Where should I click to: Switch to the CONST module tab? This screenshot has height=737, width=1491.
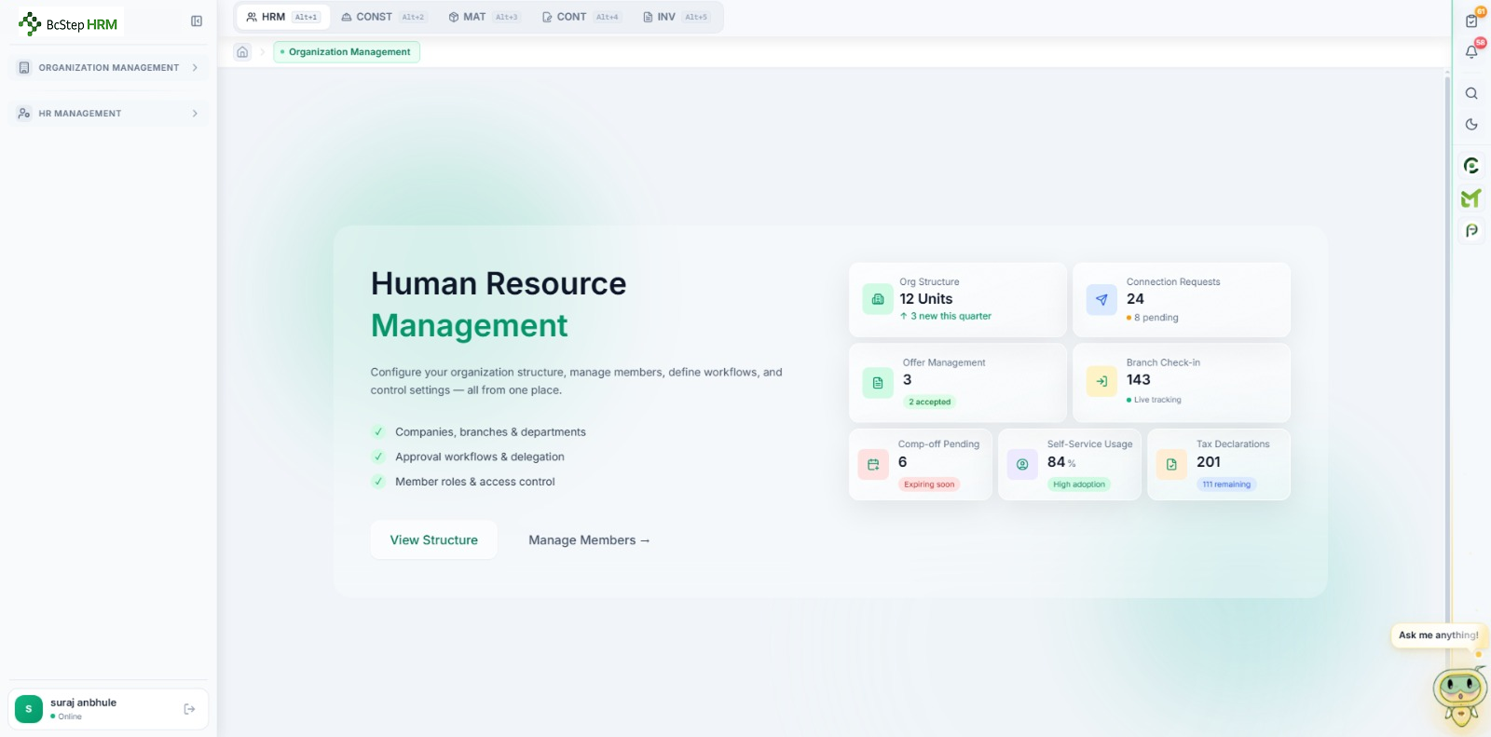[x=383, y=17]
